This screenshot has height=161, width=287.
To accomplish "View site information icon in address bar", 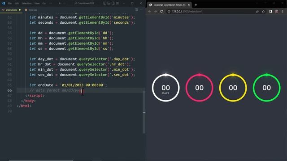I will click(169, 11).
